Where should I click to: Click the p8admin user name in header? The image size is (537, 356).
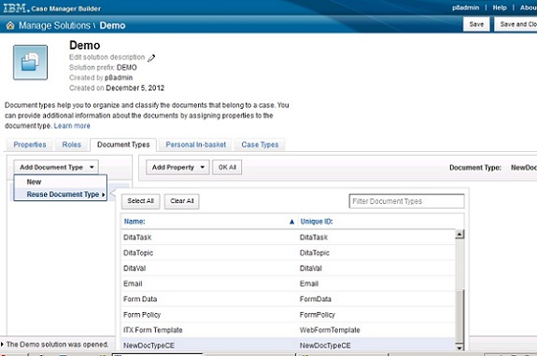pos(465,7)
